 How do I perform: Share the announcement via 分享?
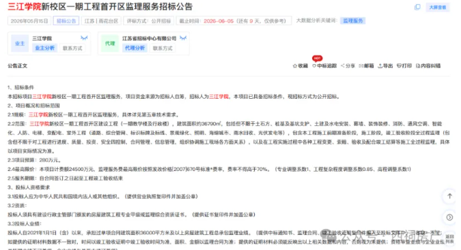tap(348, 66)
